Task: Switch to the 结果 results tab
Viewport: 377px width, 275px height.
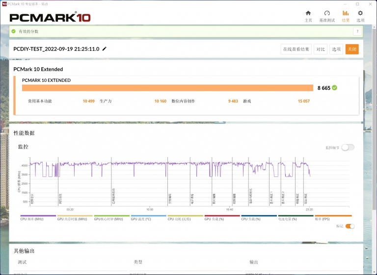Action: [346, 16]
